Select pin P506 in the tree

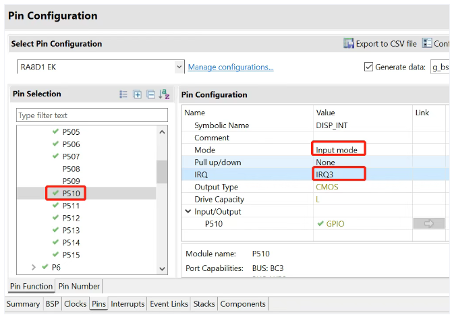(x=71, y=144)
